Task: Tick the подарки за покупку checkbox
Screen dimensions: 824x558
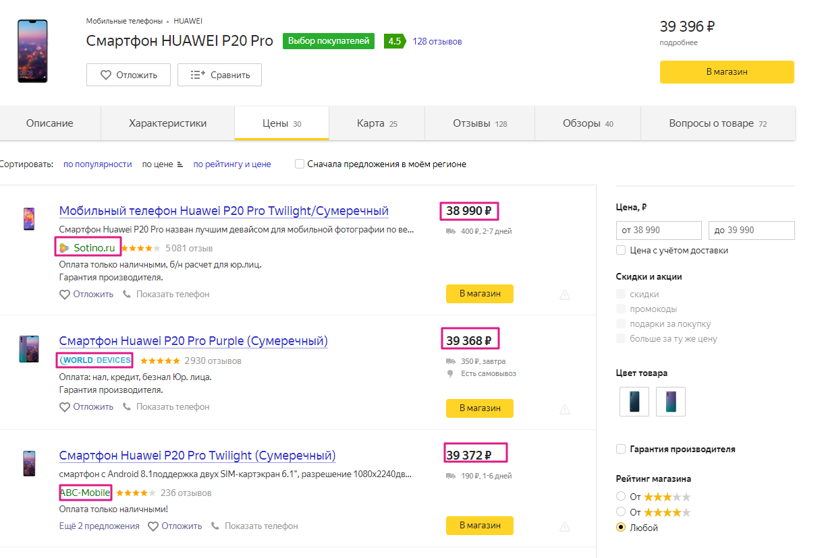Action: 621,323
